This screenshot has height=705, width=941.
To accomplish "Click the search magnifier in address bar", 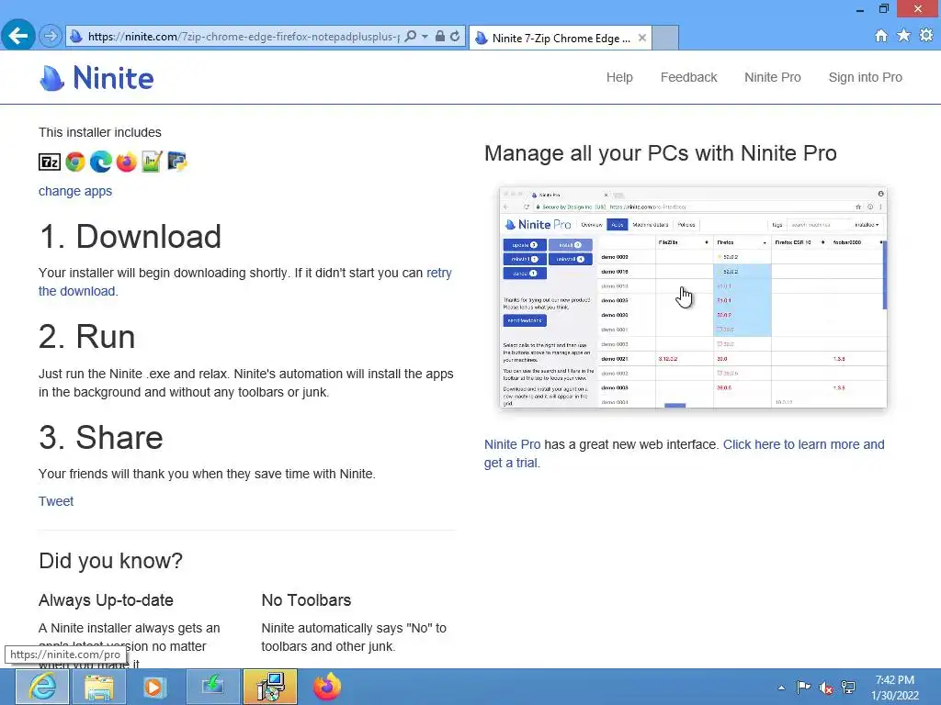I will point(411,37).
